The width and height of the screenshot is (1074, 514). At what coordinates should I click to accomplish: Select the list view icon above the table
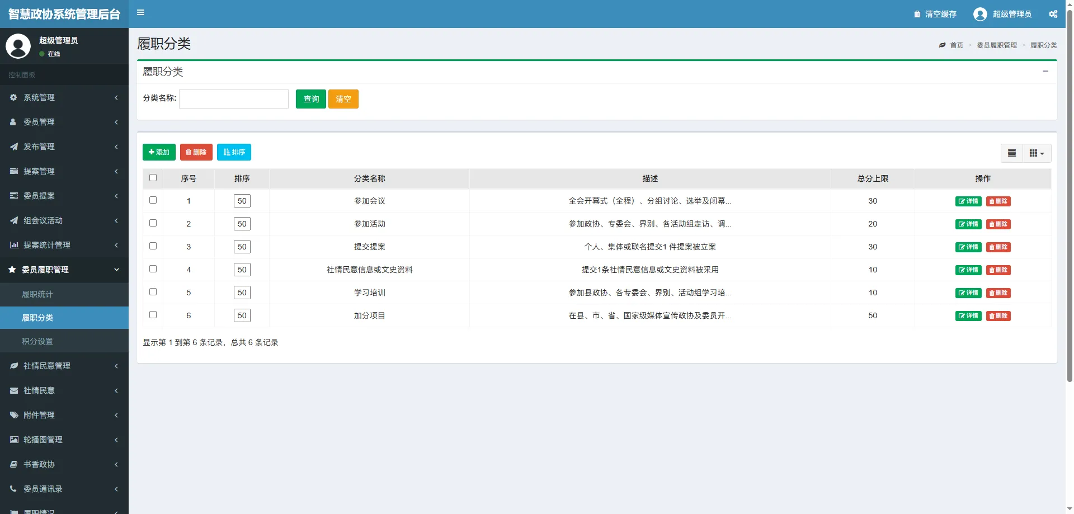(x=1011, y=153)
